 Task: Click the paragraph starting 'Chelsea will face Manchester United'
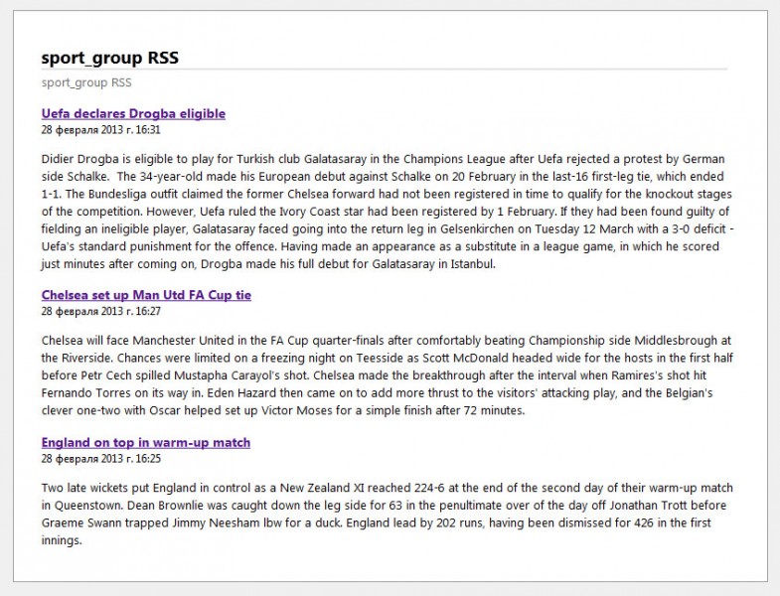click(388, 375)
